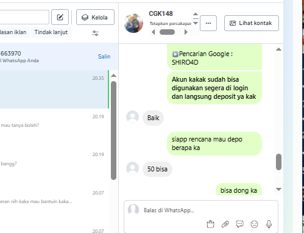
Task: Click the down arrow beside Tetapkan percakapan
Action: [x=196, y=23]
